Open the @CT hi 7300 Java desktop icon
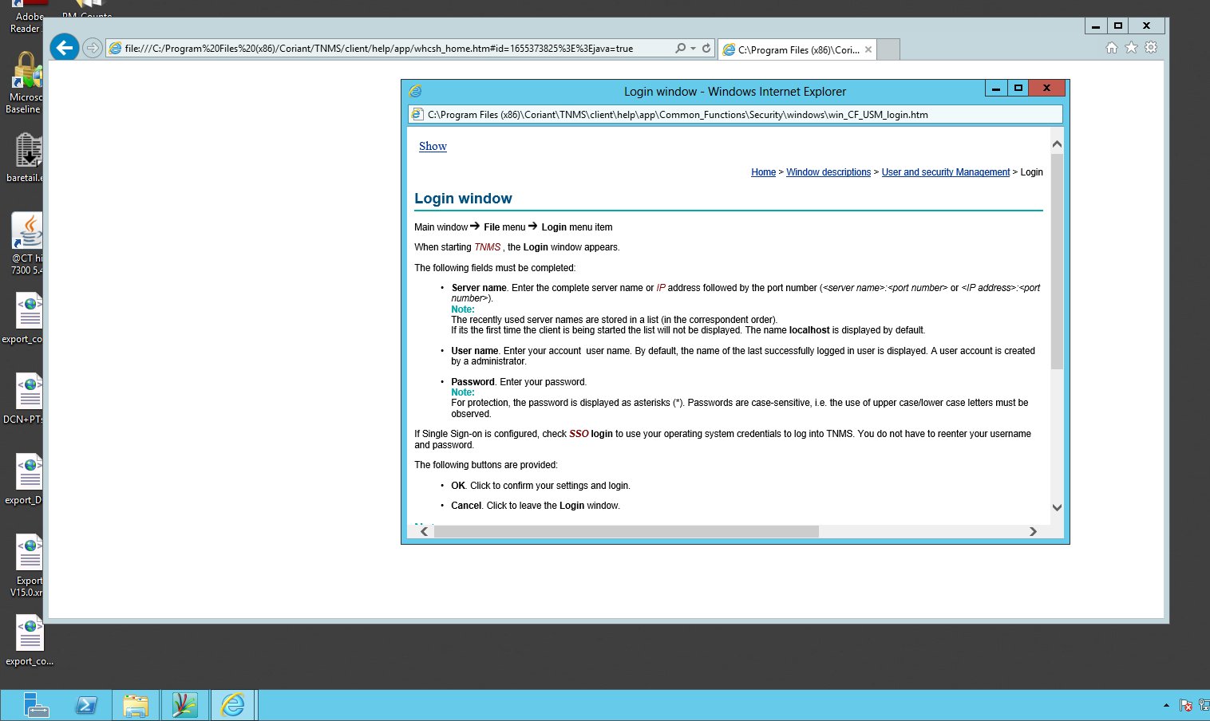1210x721 pixels. coord(26,243)
